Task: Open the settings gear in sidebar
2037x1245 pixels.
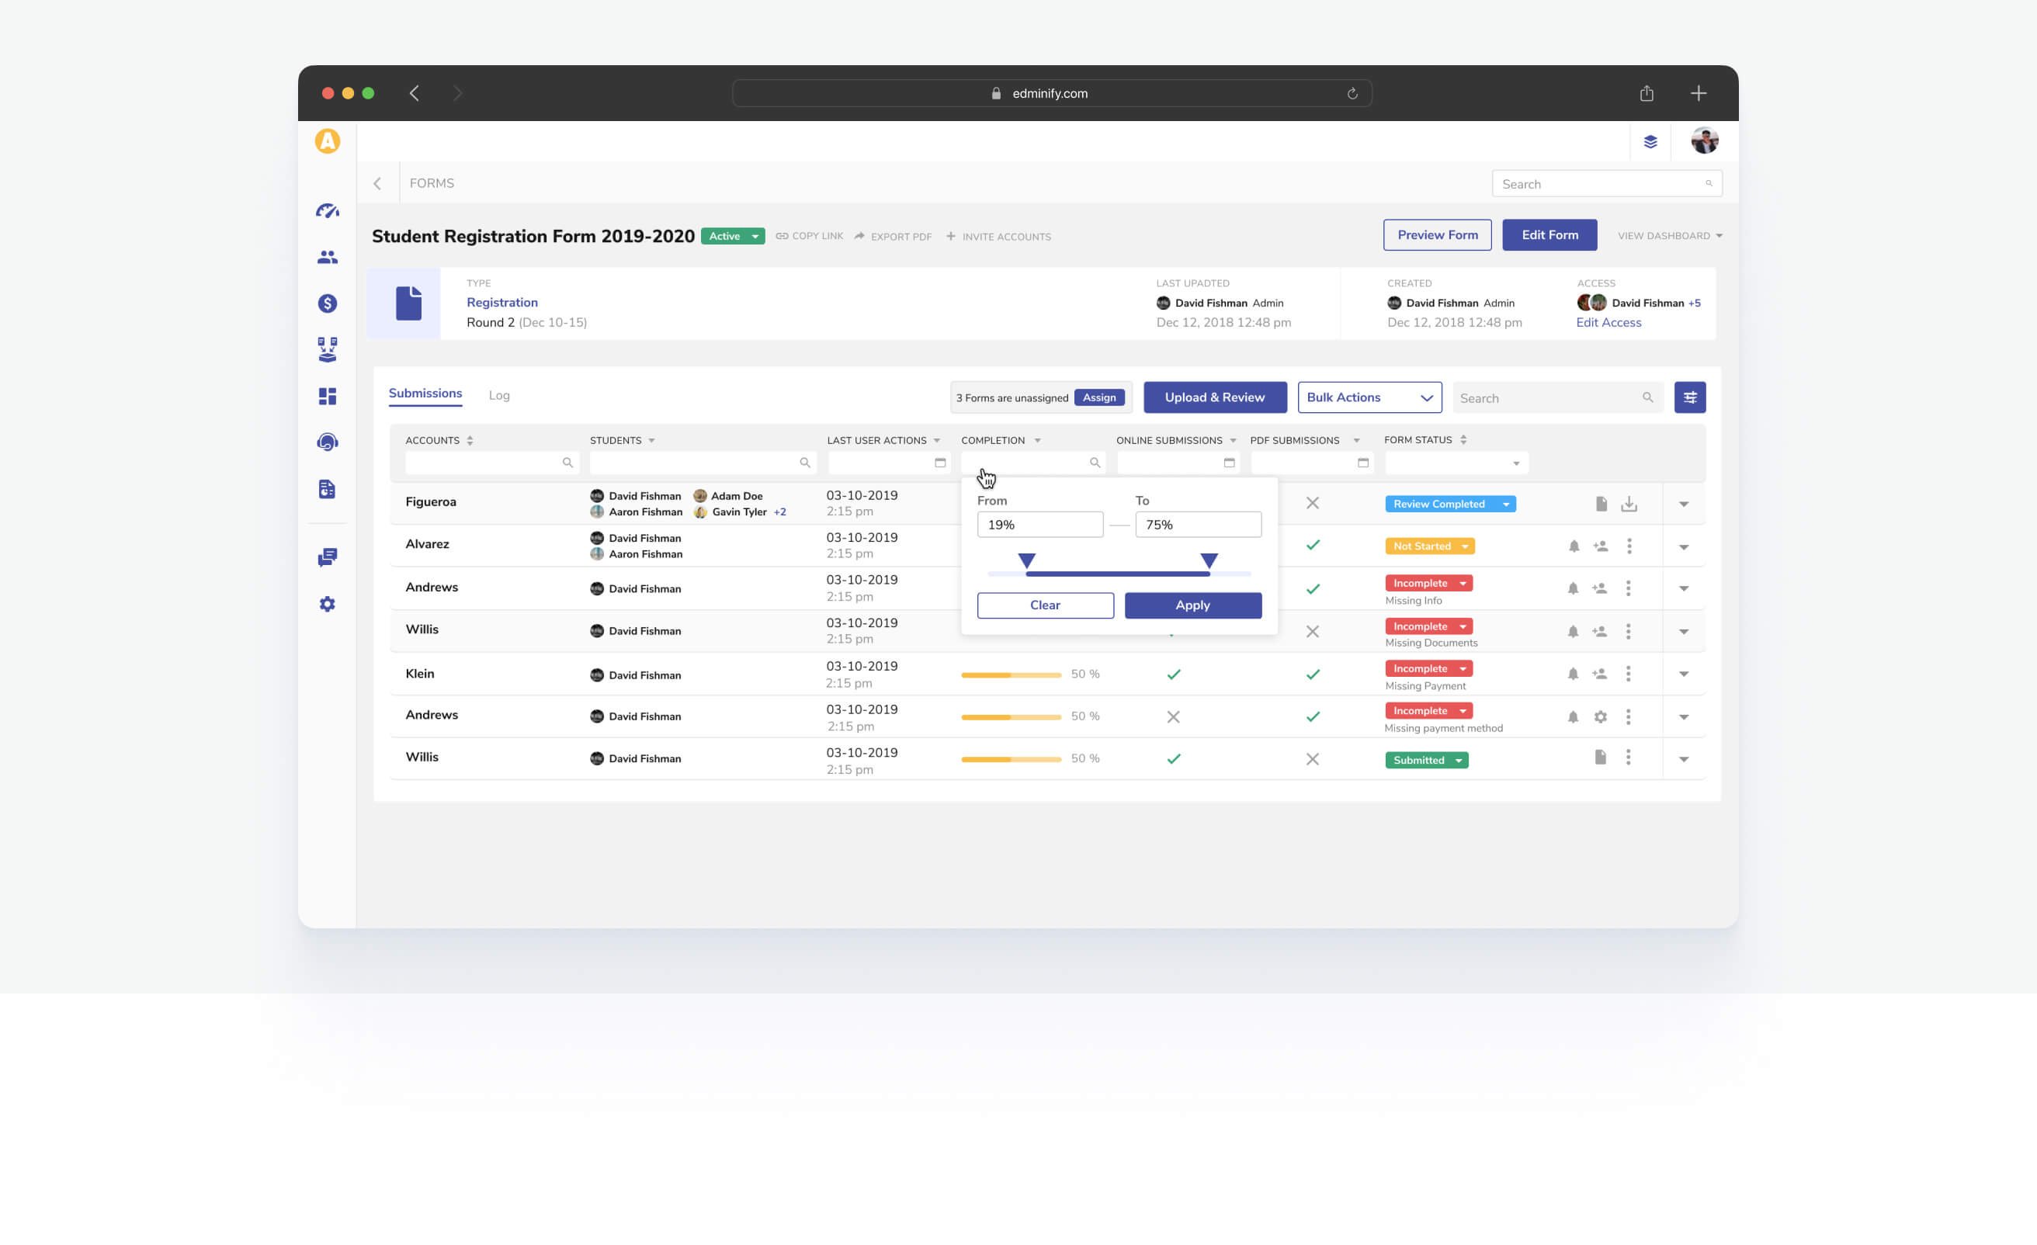Action: (x=328, y=605)
